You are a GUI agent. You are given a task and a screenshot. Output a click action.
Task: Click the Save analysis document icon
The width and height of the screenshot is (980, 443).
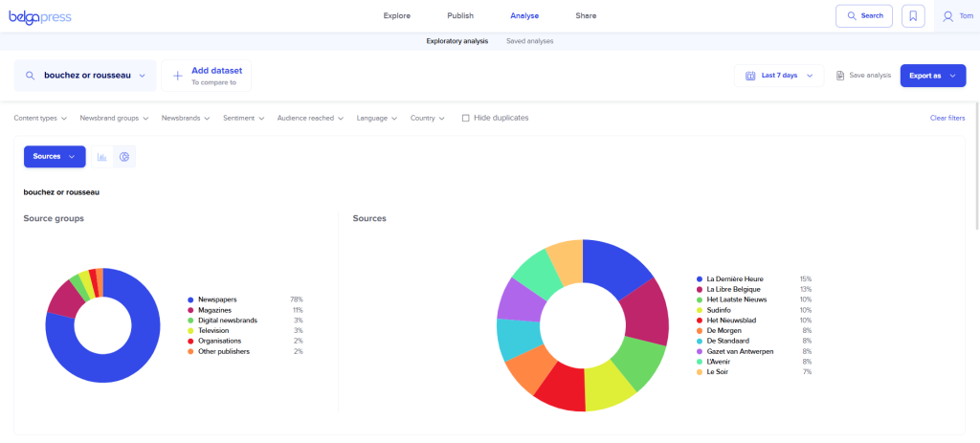pyautogui.click(x=839, y=76)
